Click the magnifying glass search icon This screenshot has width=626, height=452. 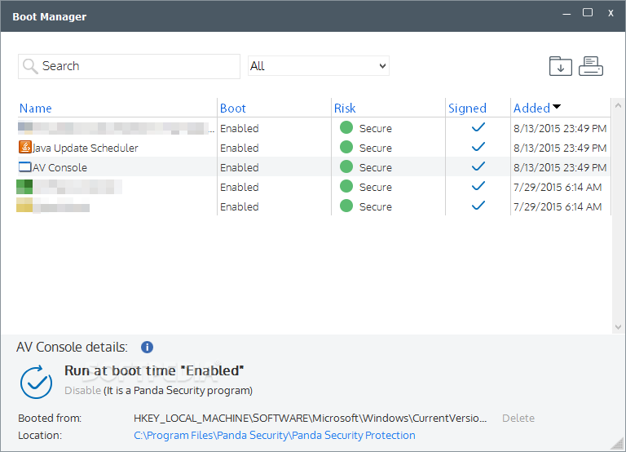coord(30,66)
